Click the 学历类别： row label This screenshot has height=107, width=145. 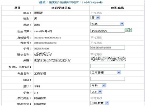tap(24, 98)
